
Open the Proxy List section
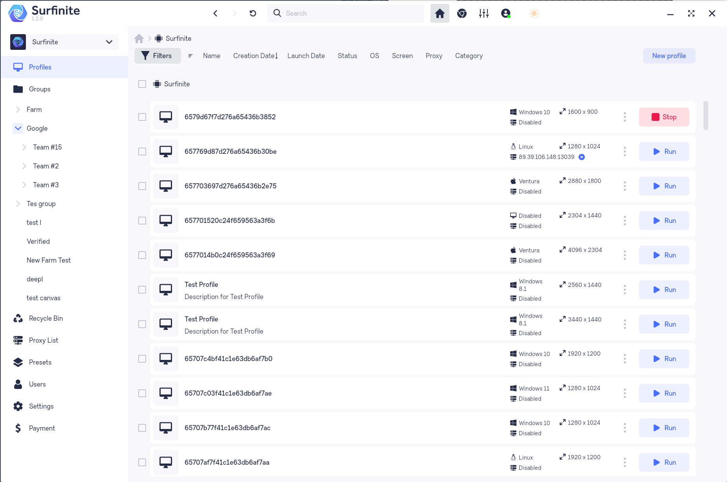tap(43, 340)
